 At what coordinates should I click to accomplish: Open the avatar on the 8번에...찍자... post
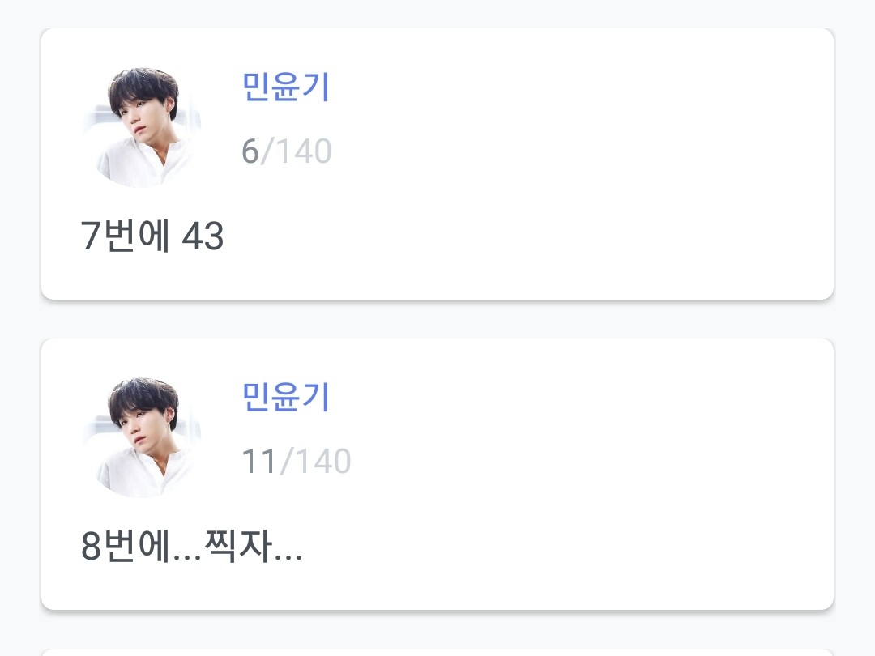click(x=142, y=437)
